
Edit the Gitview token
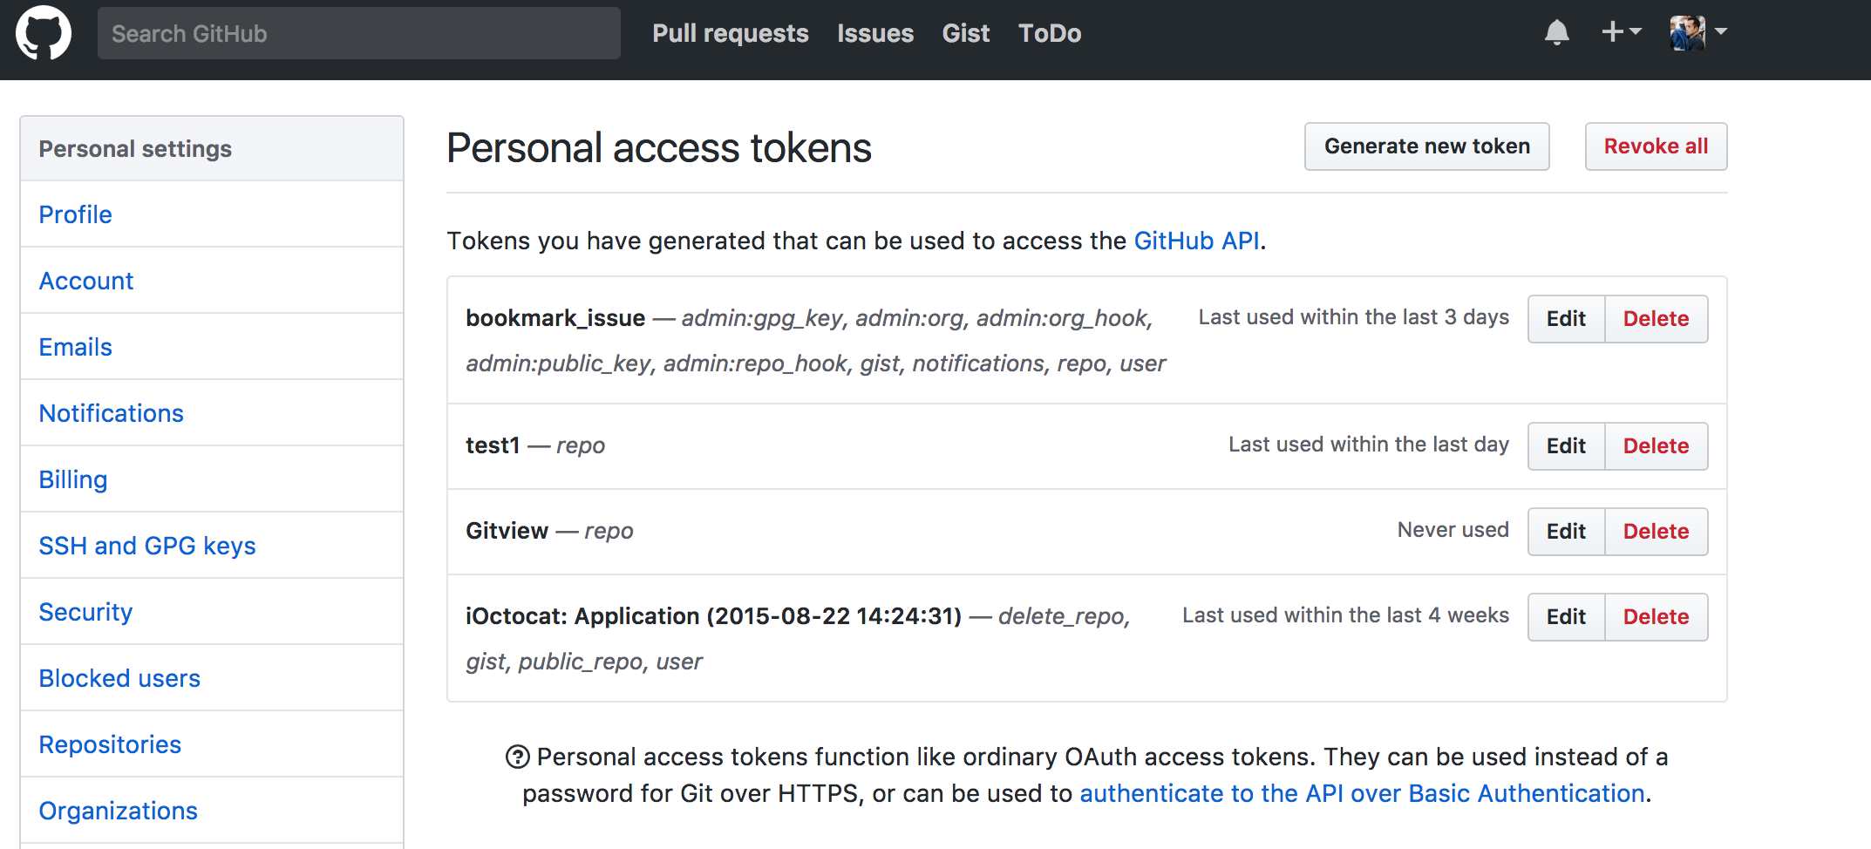(x=1565, y=532)
